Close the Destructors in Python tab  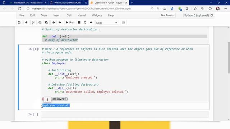[x=126, y=3]
